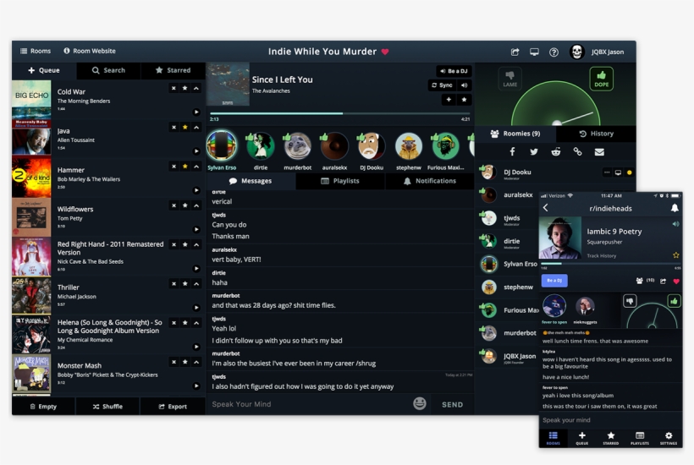Image resolution: width=694 pixels, height=465 pixels.
Task: Toggle the star on the Java track
Action: (x=185, y=127)
